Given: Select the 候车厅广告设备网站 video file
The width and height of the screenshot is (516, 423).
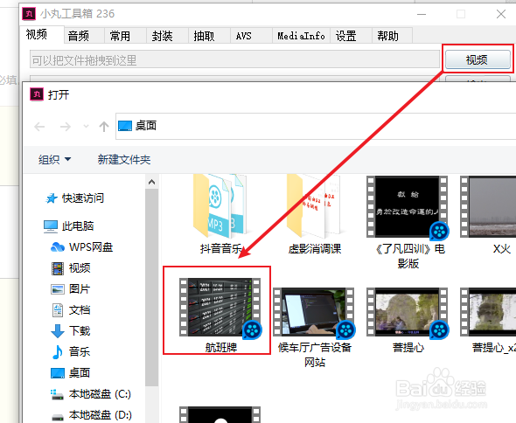Looking at the screenshot, I should pos(314,328).
